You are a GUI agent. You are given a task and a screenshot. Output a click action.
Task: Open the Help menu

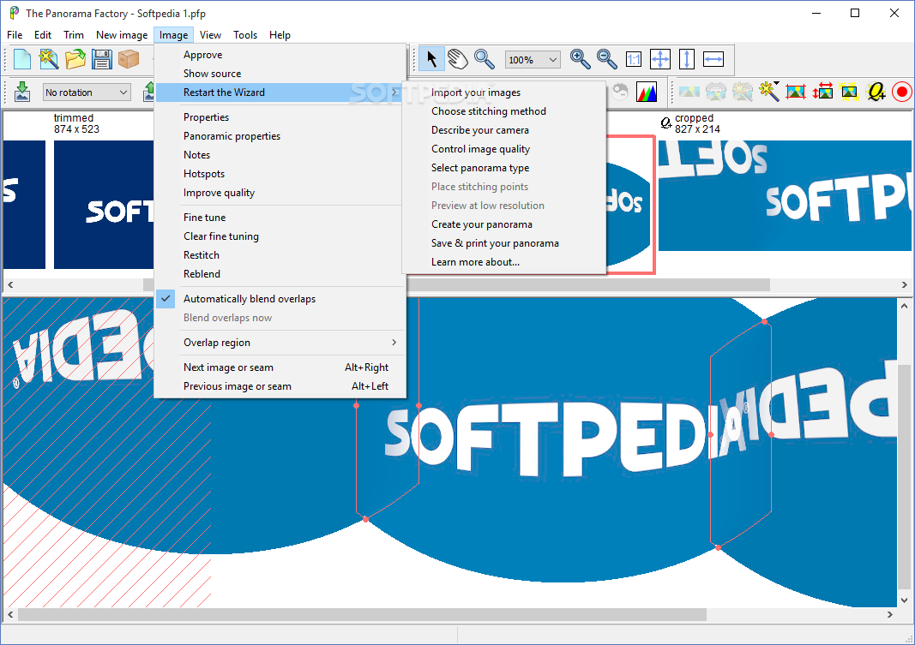[280, 35]
